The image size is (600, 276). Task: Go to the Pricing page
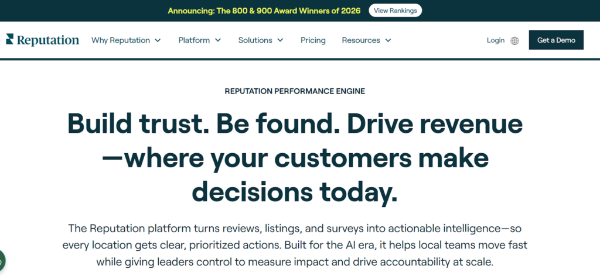[x=313, y=40]
